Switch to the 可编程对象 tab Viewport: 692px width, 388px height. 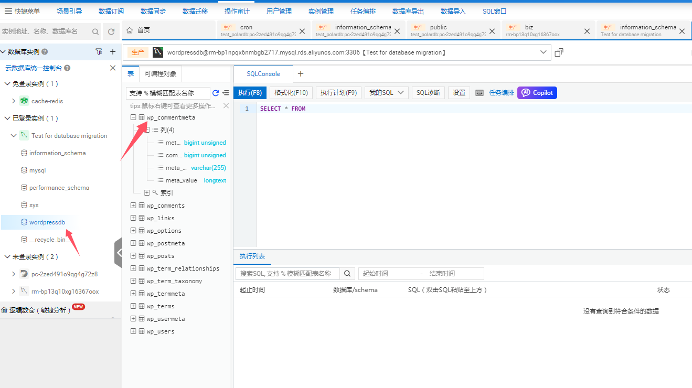[161, 74]
